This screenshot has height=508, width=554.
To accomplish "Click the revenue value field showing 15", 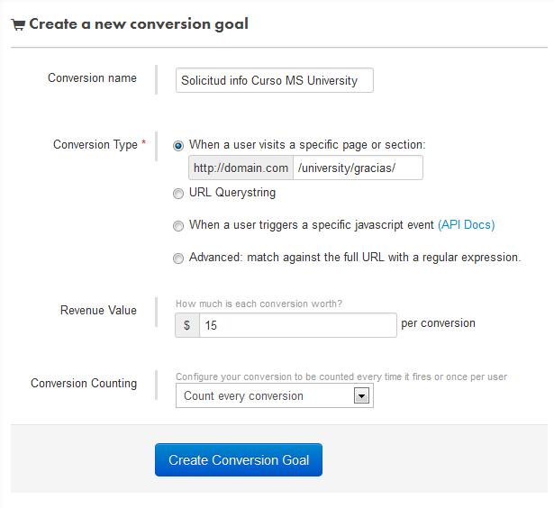I will [x=298, y=325].
